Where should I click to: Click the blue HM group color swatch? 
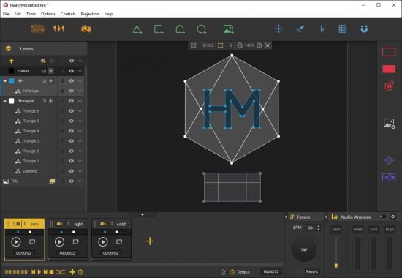click(x=12, y=81)
